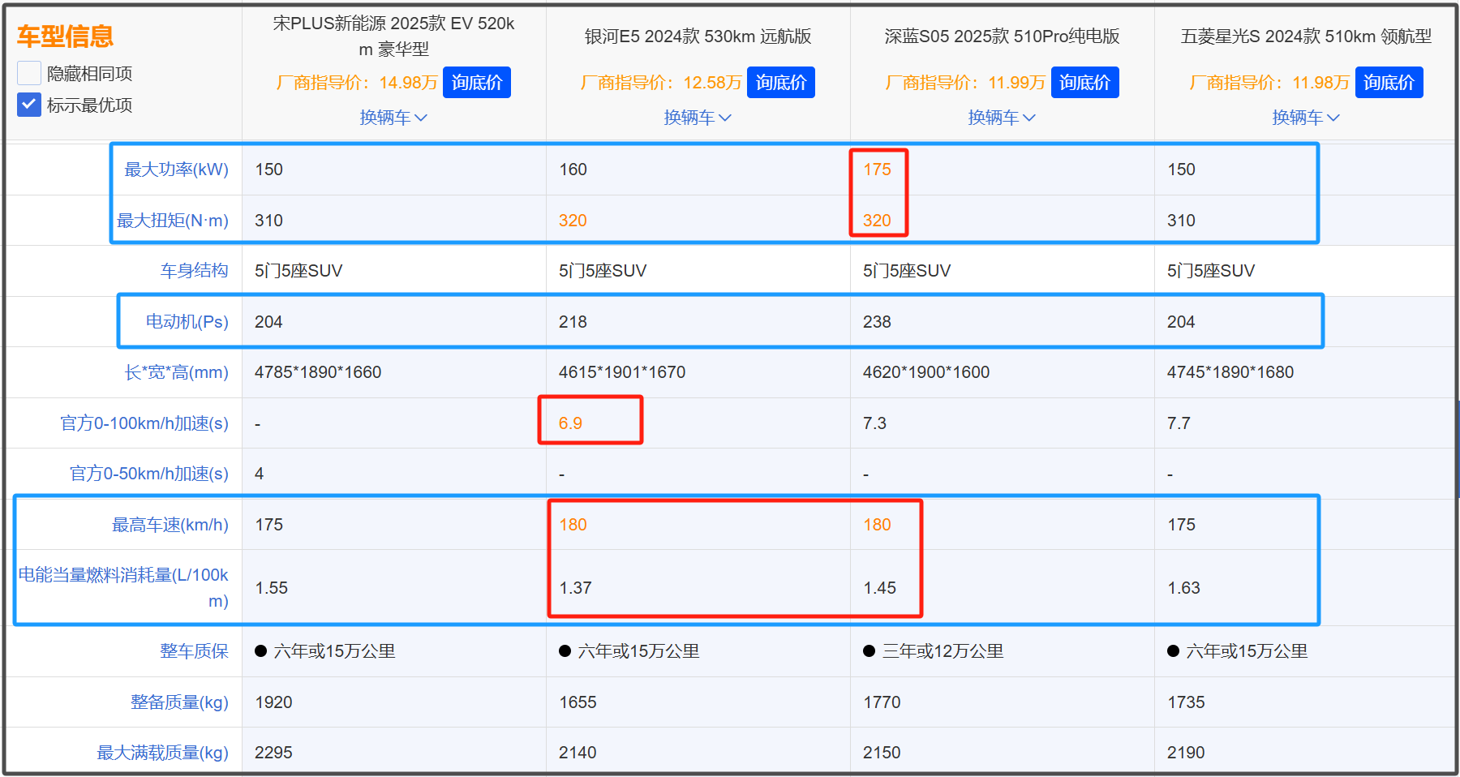Open the 五菱星光S 2024款 510km 领航型 title

1306,36
